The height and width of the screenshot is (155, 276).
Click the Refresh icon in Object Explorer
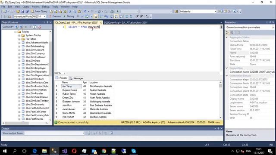click(34, 27)
